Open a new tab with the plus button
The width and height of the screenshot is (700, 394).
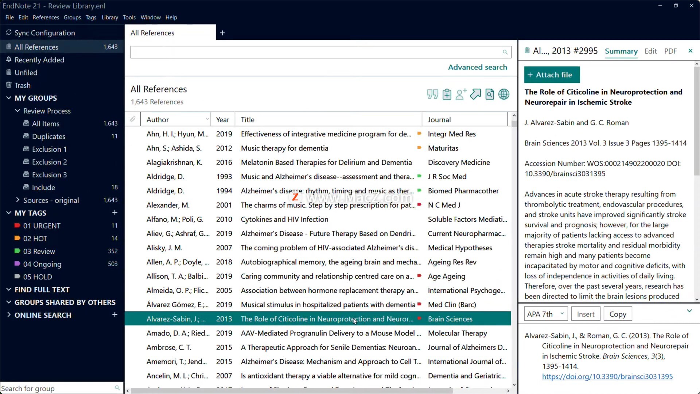[x=222, y=33]
